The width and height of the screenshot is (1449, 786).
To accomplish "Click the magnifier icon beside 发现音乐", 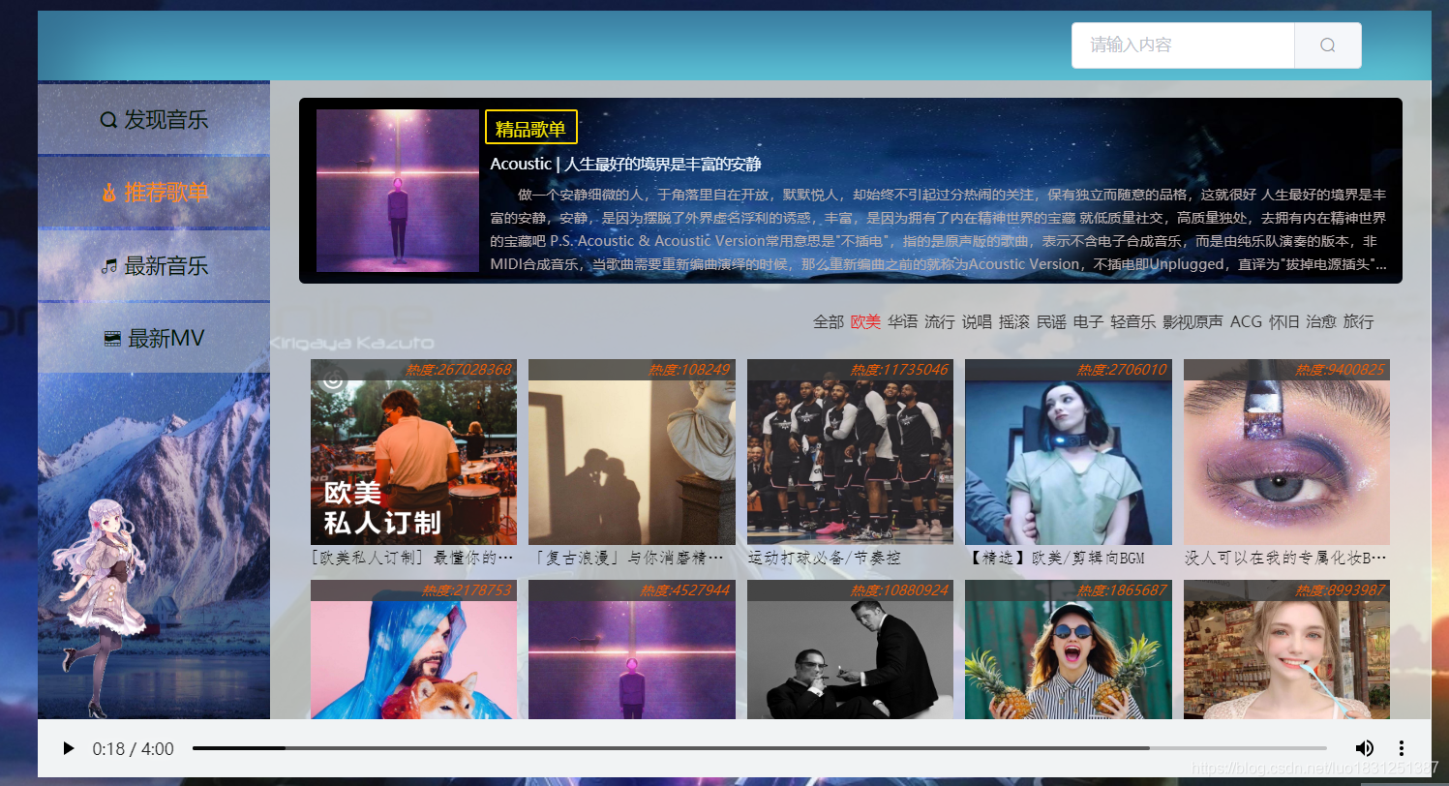I will coord(108,121).
